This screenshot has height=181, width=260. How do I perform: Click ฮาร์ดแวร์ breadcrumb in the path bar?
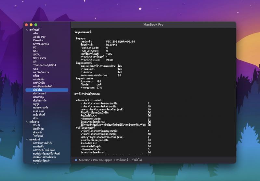pyautogui.click(x=122, y=160)
